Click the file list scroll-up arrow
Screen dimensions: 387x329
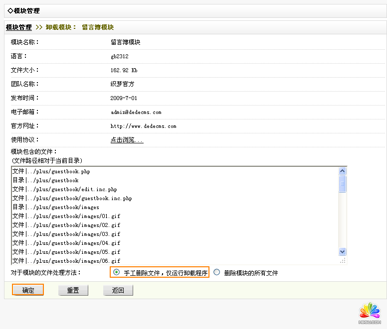(342, 171)
